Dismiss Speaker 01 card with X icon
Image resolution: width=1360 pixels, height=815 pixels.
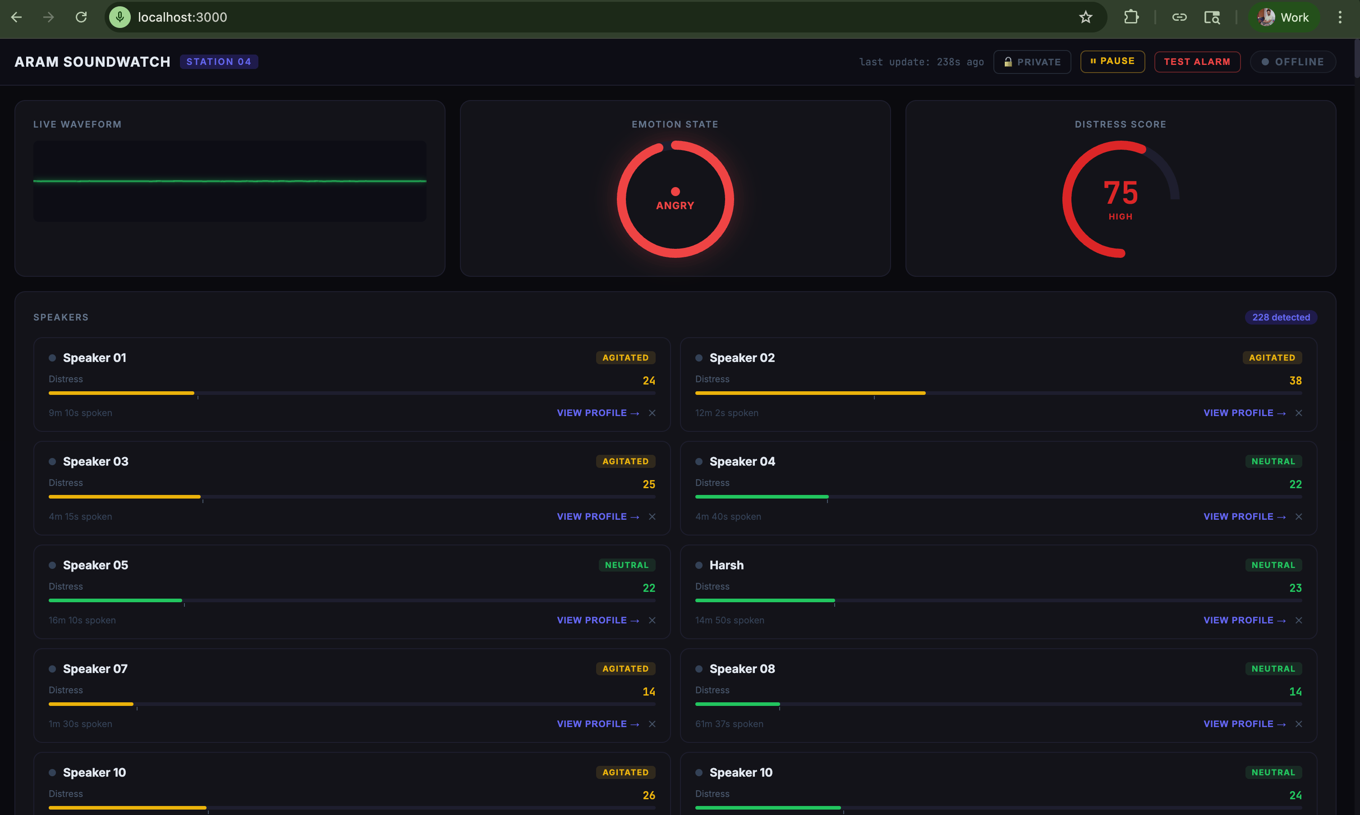(x=652, y=413)
